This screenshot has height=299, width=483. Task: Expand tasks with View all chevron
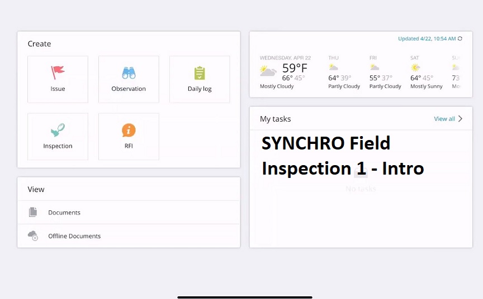click(460, 119)
